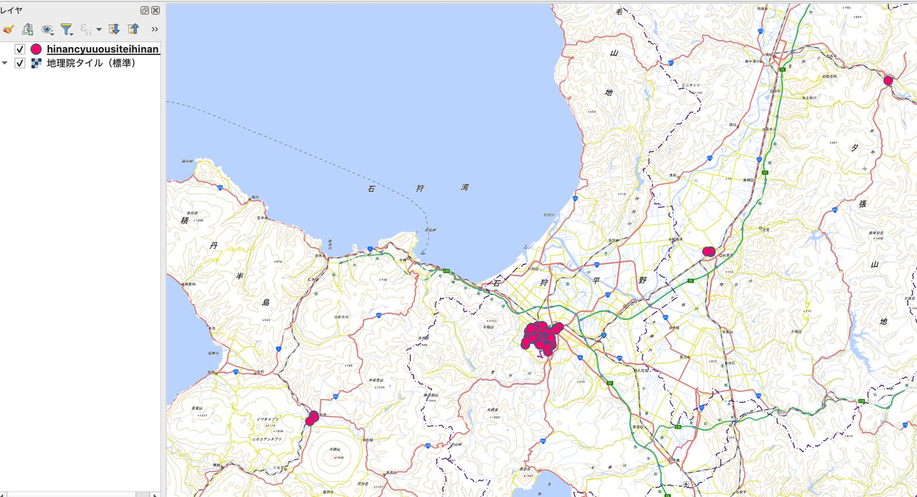Show hidden layer toolbar buttons via chevron
The height and width of the screenshot is (497, 917).
155,29
